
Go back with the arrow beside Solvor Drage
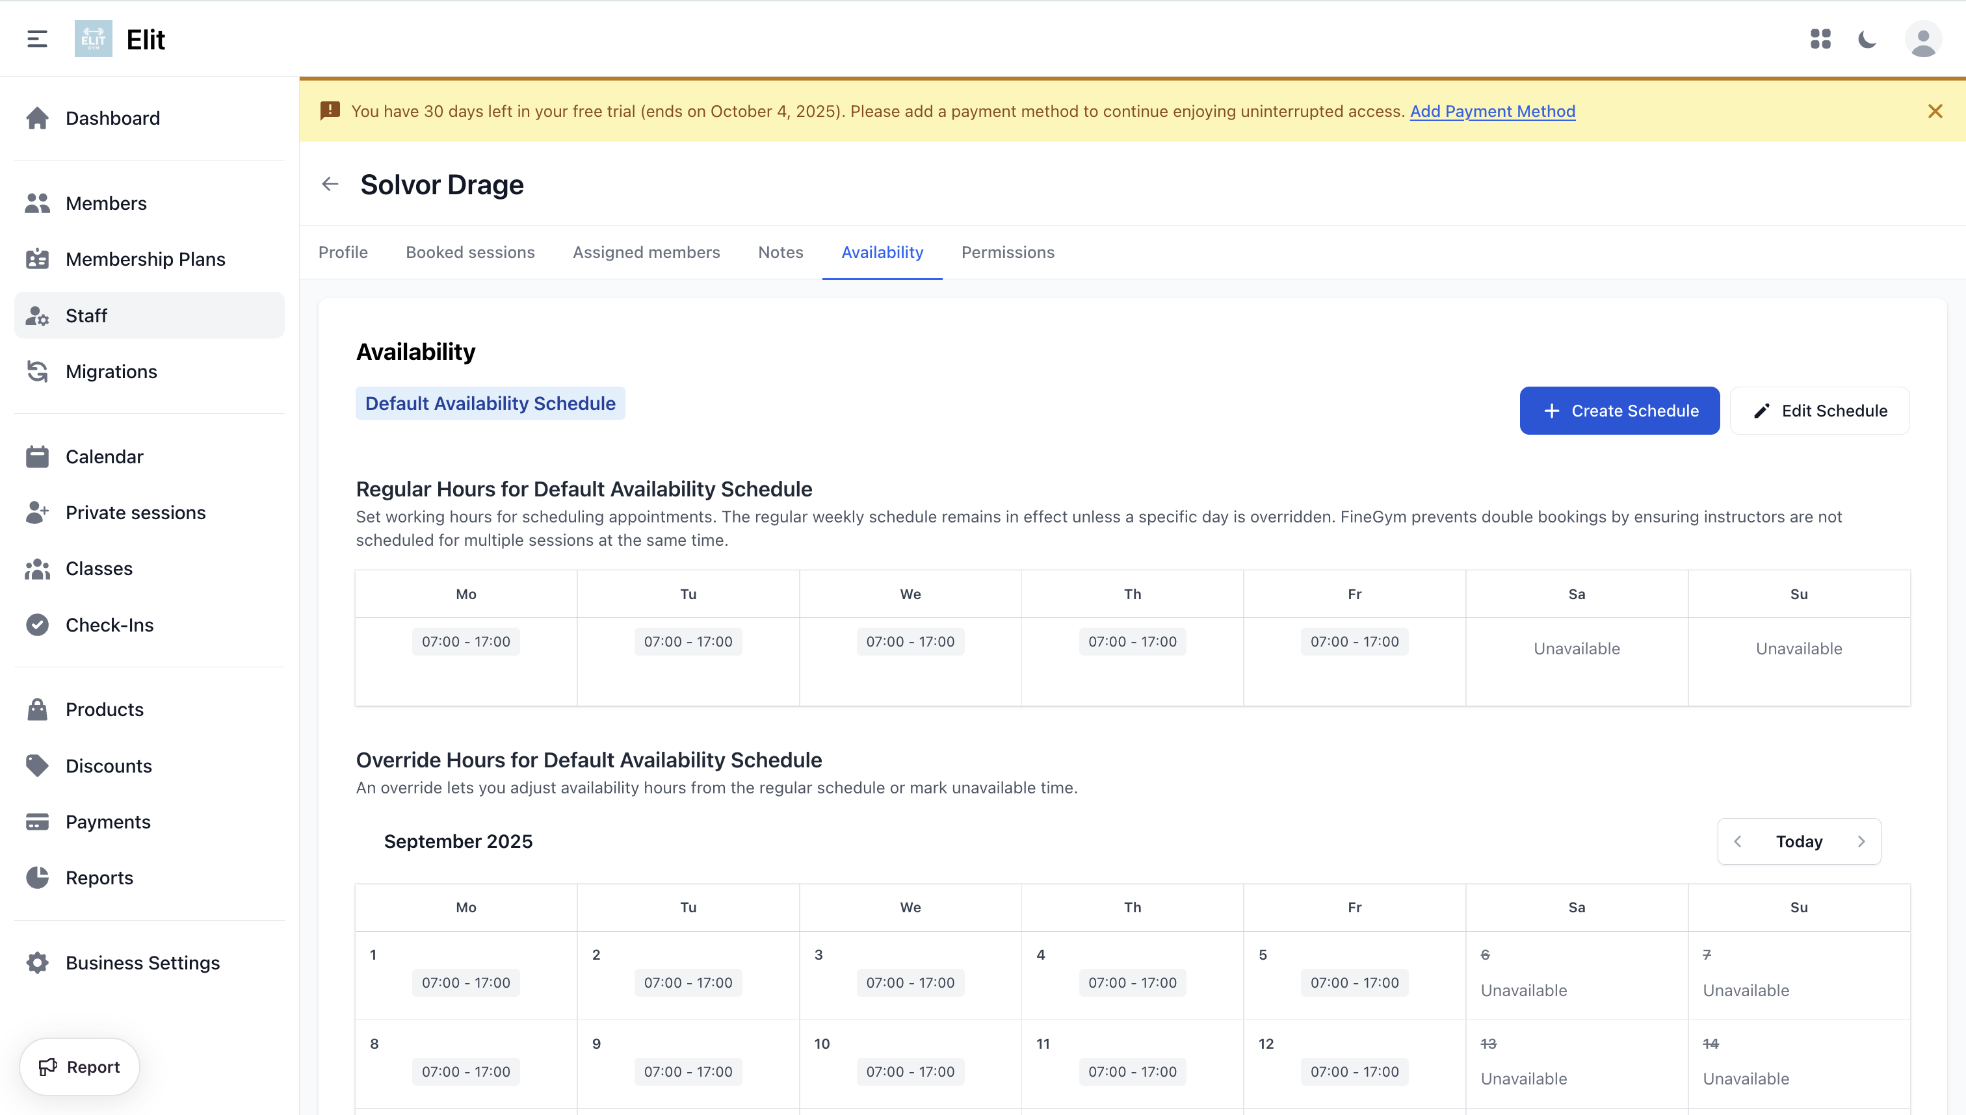[330, 185]
